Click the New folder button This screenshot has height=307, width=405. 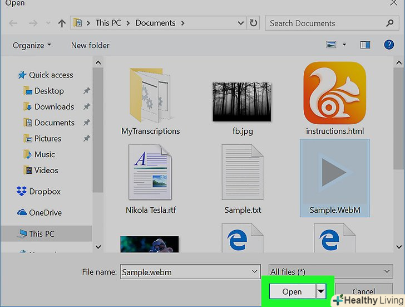90,45
